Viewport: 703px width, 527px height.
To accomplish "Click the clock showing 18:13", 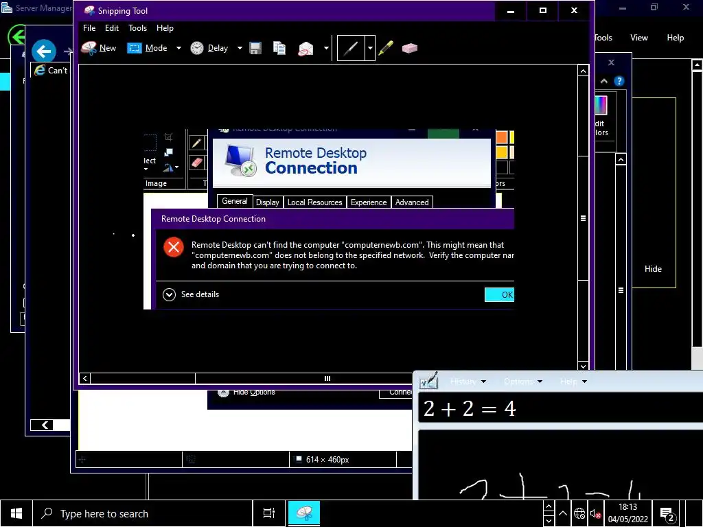I will (627, 513).
